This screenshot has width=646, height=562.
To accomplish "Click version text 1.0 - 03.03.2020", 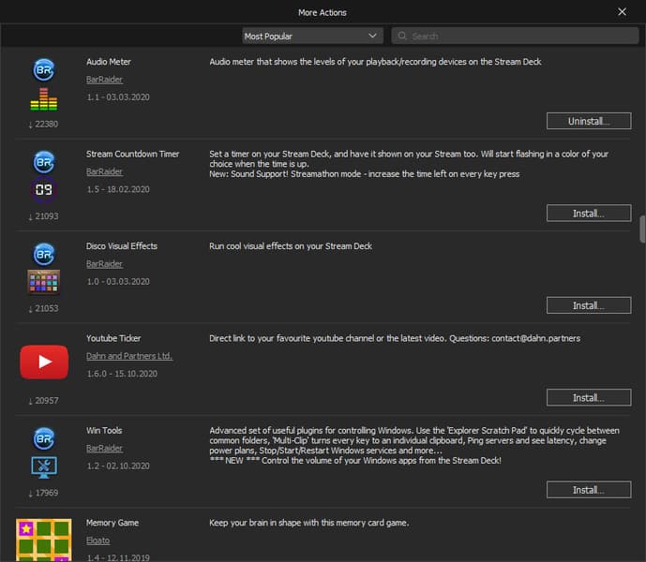I will (x=118, y=282).
